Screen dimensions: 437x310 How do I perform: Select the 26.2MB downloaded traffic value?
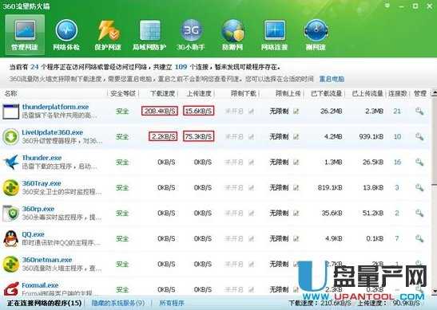click(x=331, y=112)
